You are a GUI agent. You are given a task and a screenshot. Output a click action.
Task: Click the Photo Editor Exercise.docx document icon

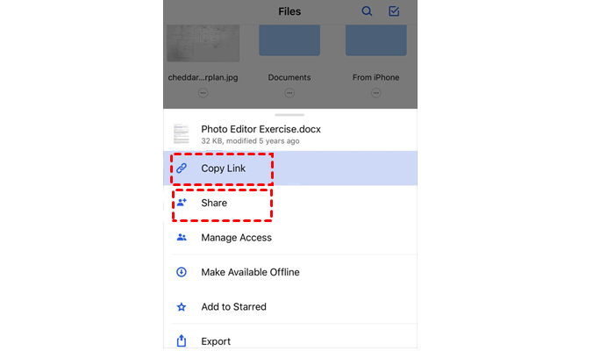[182, 134]
